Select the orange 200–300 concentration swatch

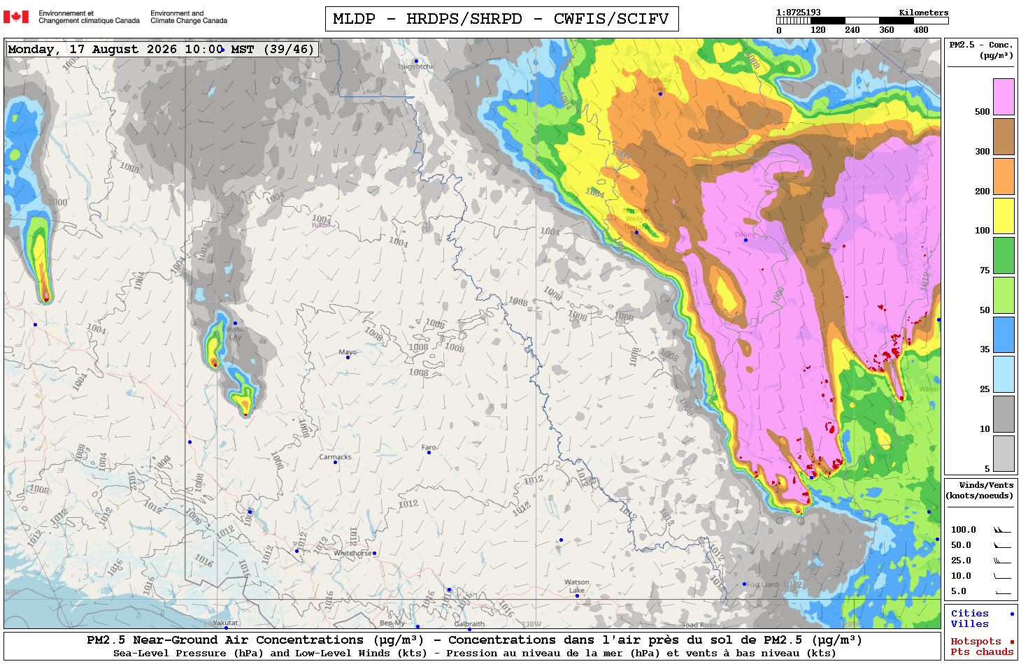1004,176
